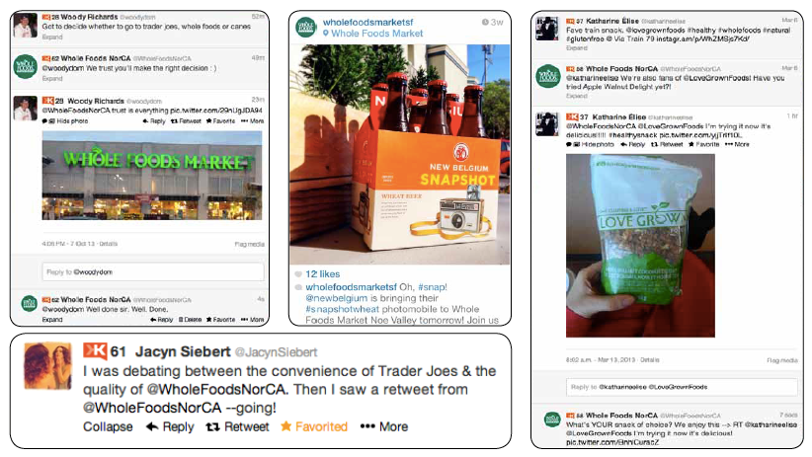
Task: Favorite Woody Richards' Whole Foods photo tweet
Action: click(x=220, y=121)
